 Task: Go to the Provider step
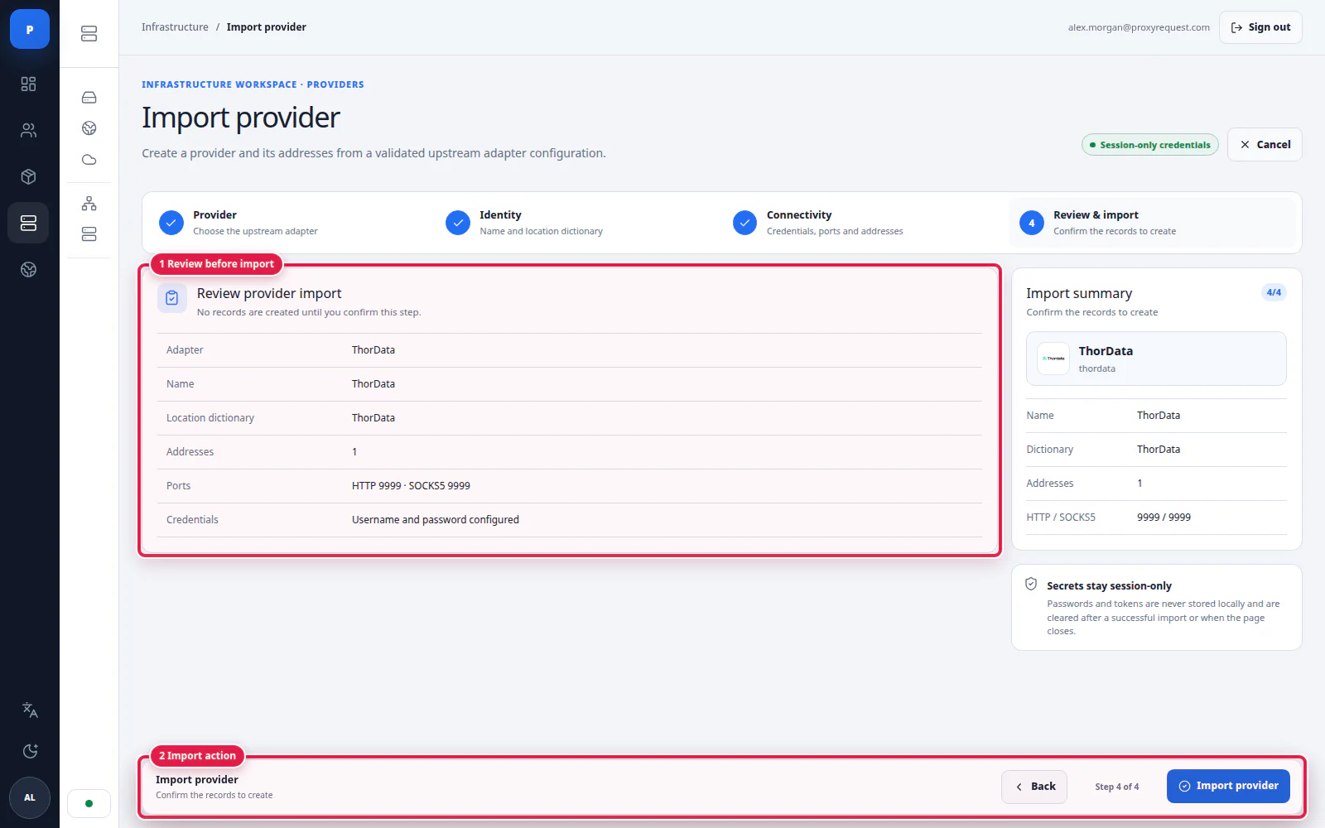290,223
